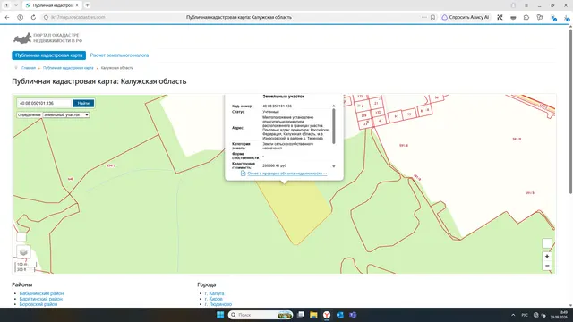Bookmark the page with the bookmark icon
This screenshot has width=573, height=322.
pyautogui.click(x=432, y=17)
